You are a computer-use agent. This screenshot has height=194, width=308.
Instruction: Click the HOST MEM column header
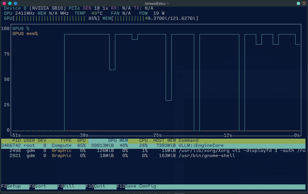point(164,140)
